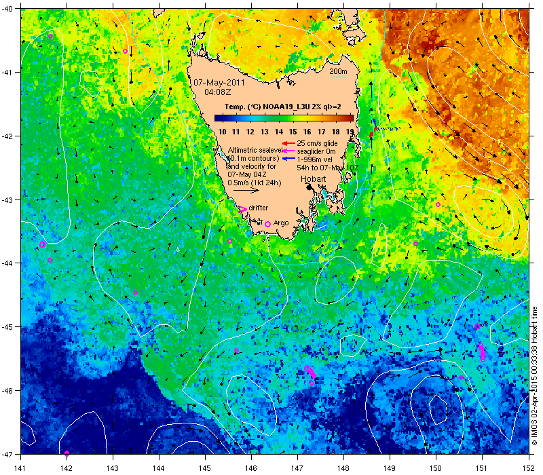Click the dark red end of temperature colorbar
543x475 pixels.
click(350, 118)
